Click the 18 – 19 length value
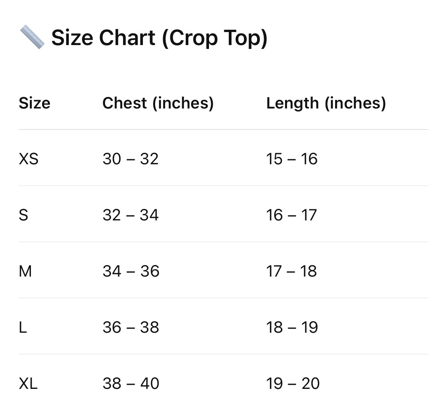 pyautogui.click(x=292, y=327)
